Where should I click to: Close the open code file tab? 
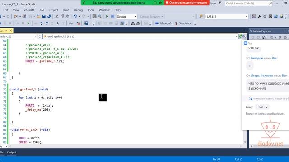point(11,31)
